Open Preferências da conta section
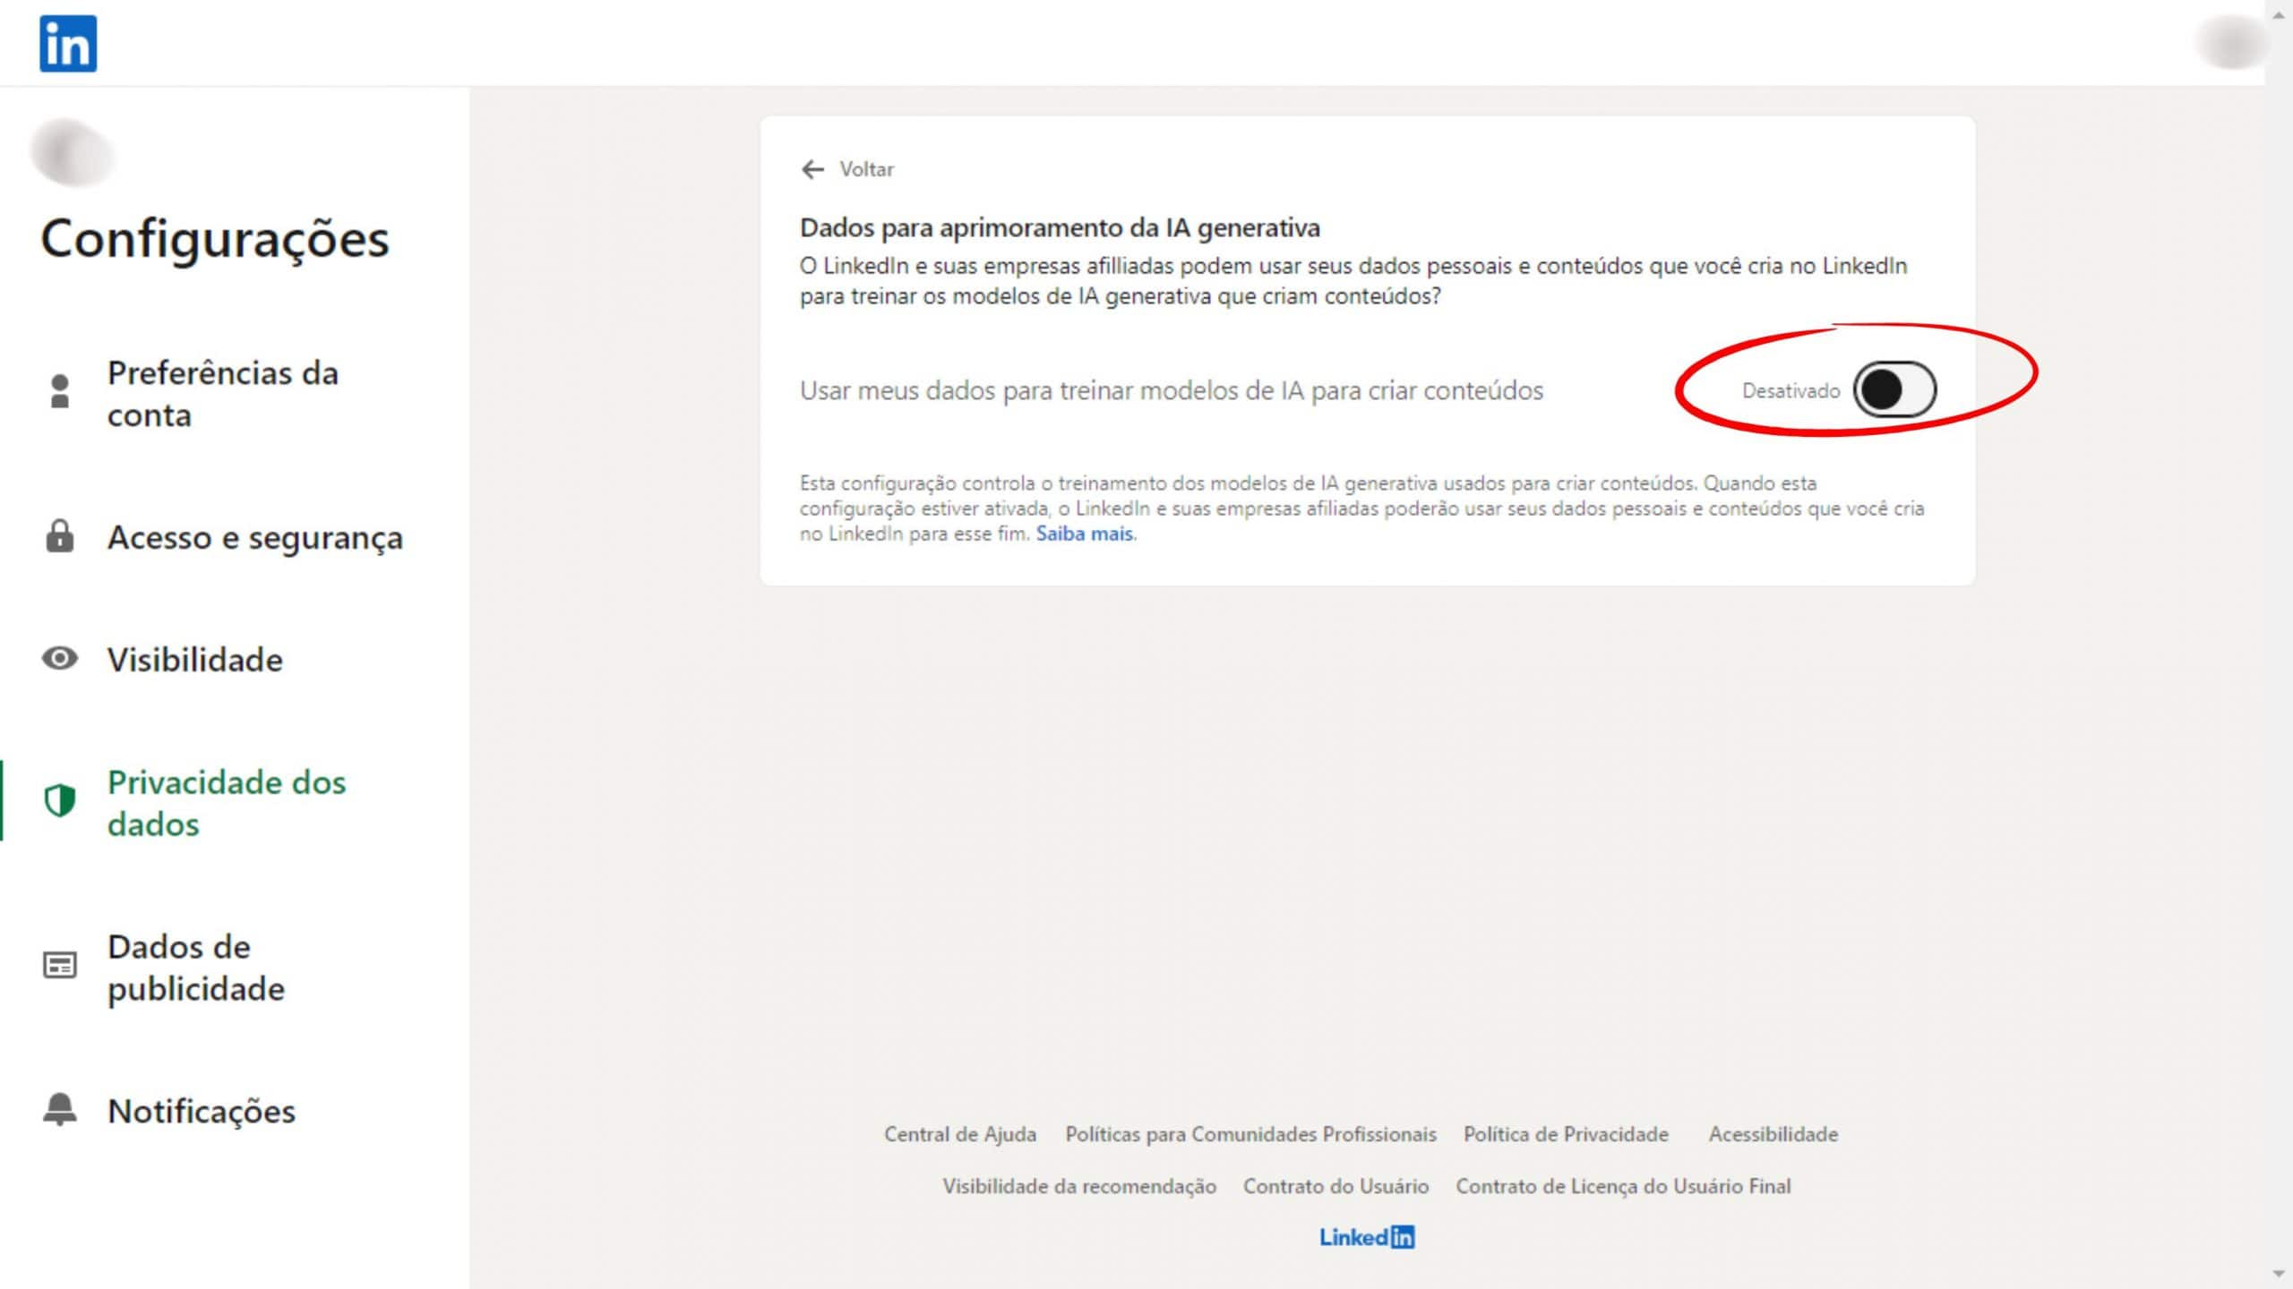Image resolution: width=2293 pixels, height=1289 pixels. click(x=223, y=394)
